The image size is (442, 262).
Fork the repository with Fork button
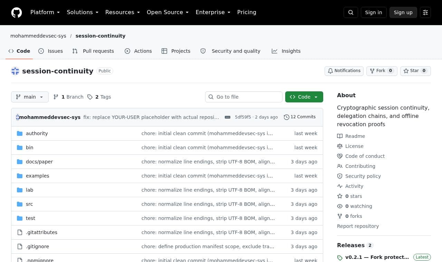coord(382,71)
